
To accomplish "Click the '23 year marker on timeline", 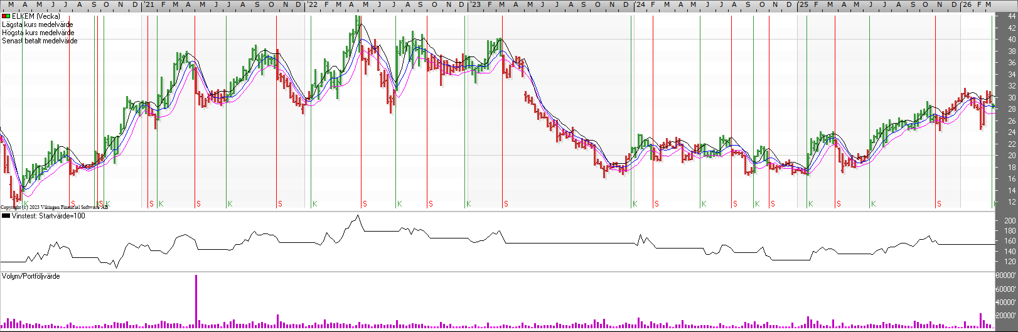I will (475, 4).
